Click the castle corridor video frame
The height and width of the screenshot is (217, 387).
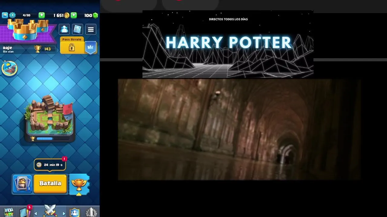[239, 130]
